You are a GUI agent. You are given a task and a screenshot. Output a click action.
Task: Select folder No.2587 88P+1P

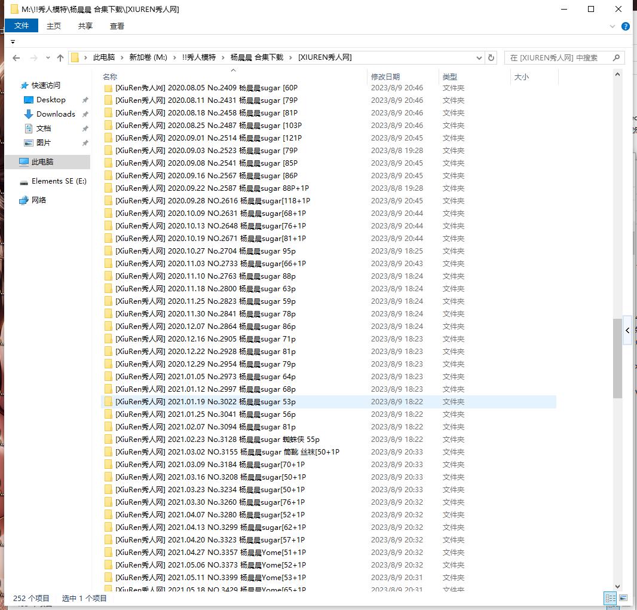[212, 188]
